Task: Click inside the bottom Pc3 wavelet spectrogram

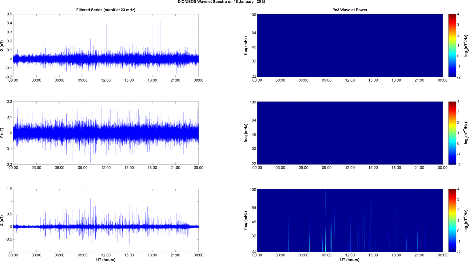Action: 350,220
